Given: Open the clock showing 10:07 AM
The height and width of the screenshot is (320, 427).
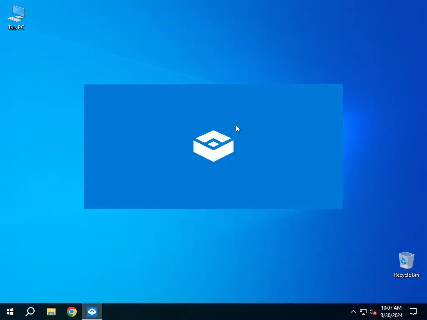Looking at the screenshot, I should pyautogui.click(x=391, y=312).
